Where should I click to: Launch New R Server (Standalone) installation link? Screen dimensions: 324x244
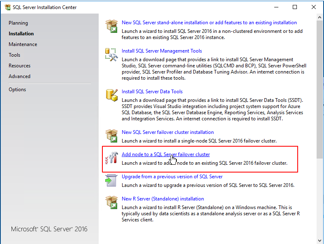163,199
